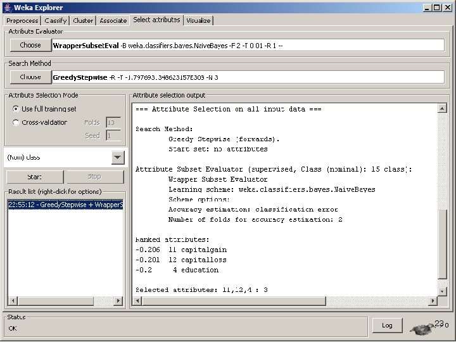456x342 pixels.
Task: Open the Log button
Action: click(x=387, y=326)
